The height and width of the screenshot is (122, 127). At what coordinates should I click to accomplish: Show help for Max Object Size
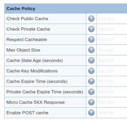91,50
